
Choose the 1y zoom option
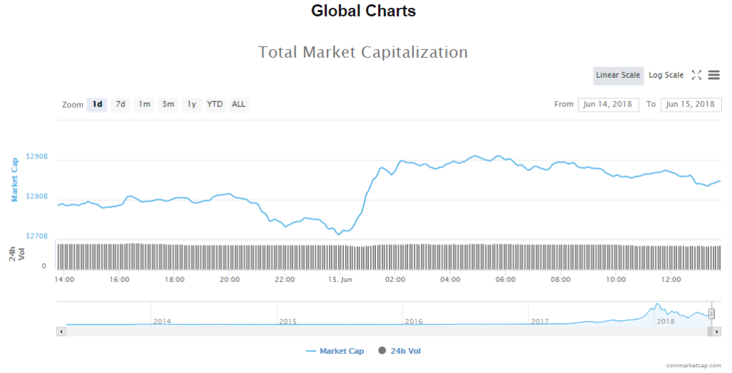coord(191,104)
